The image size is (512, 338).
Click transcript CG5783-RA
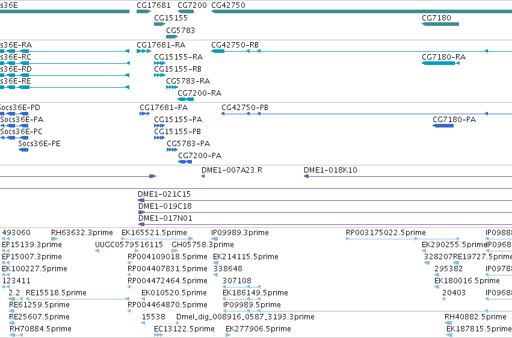pos(188,81)
